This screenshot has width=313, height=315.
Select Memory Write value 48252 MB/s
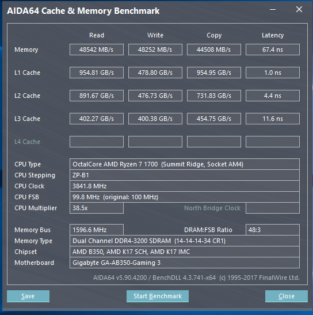(x=155, y=50)
